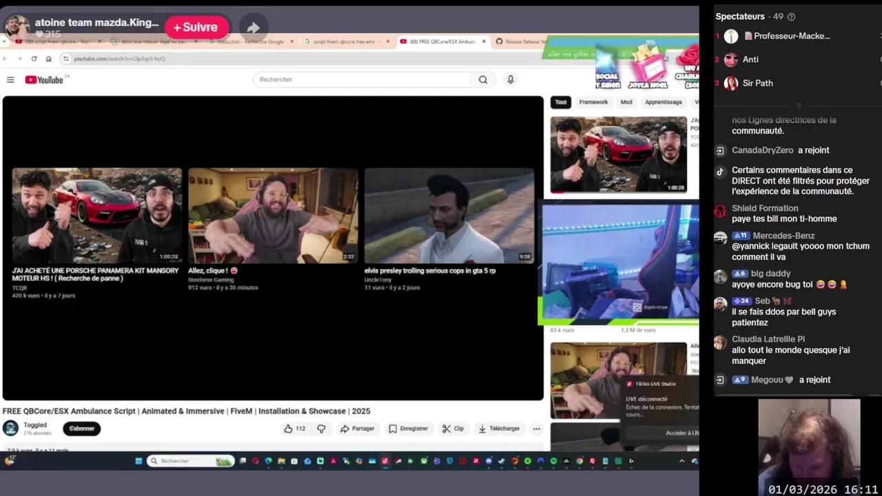
Task: Click chat user Shield Formation
Action: pos(765,208)
